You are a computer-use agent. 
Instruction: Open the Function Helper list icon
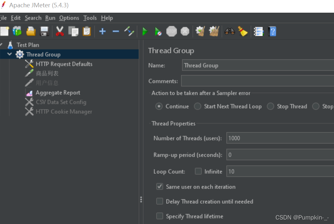259,31
